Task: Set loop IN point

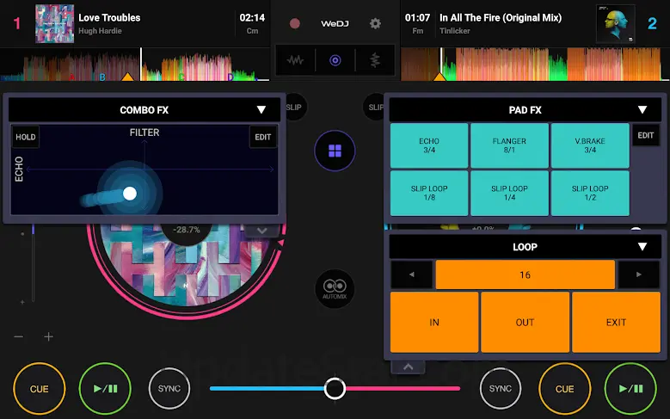Action: coord(434,323)
